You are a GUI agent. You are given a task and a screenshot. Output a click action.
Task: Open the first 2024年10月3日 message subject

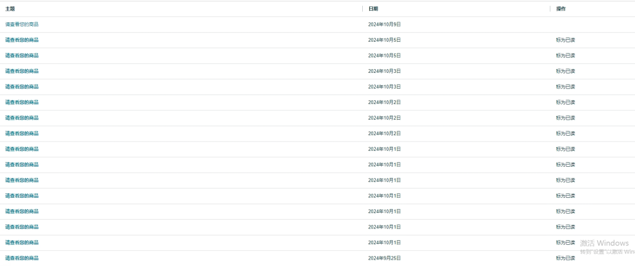point(22,71)
